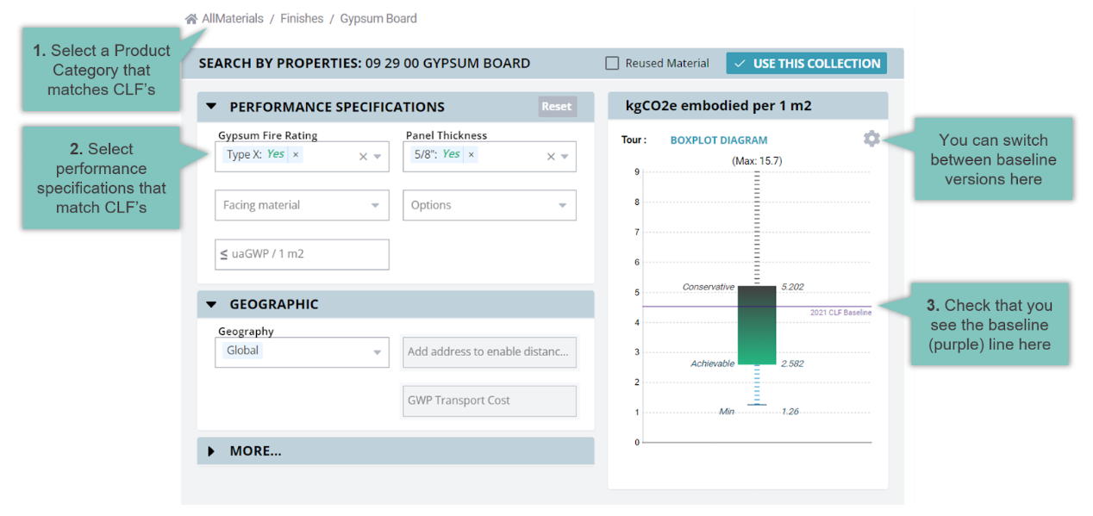Collapse the Geographic section
Viewport: 1093px width, 516px height.
212,305
